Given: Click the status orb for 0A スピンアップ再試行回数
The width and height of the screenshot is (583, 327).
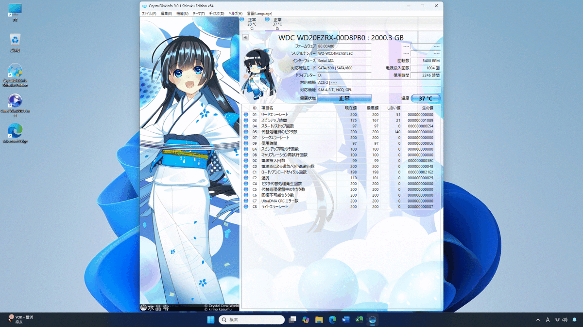Looking at the screenshot, I should click(x=246, y=149).
